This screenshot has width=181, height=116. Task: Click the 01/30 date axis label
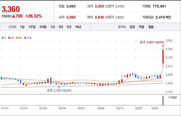coord(43,108)
